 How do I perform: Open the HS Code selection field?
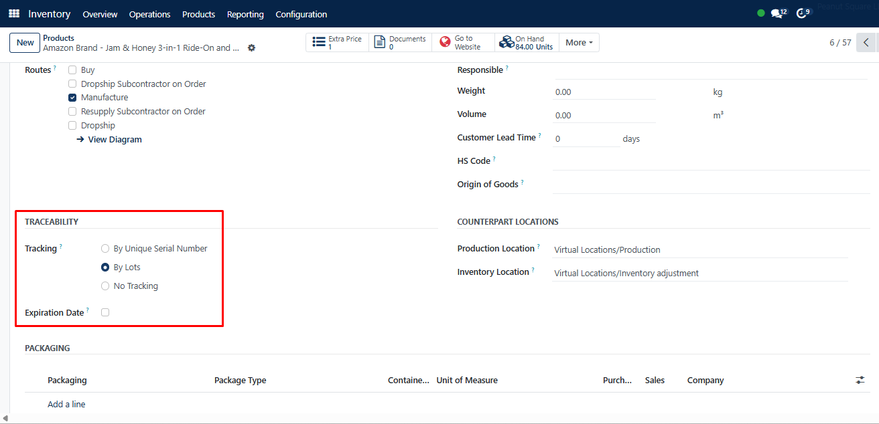(x=711, y=161)
